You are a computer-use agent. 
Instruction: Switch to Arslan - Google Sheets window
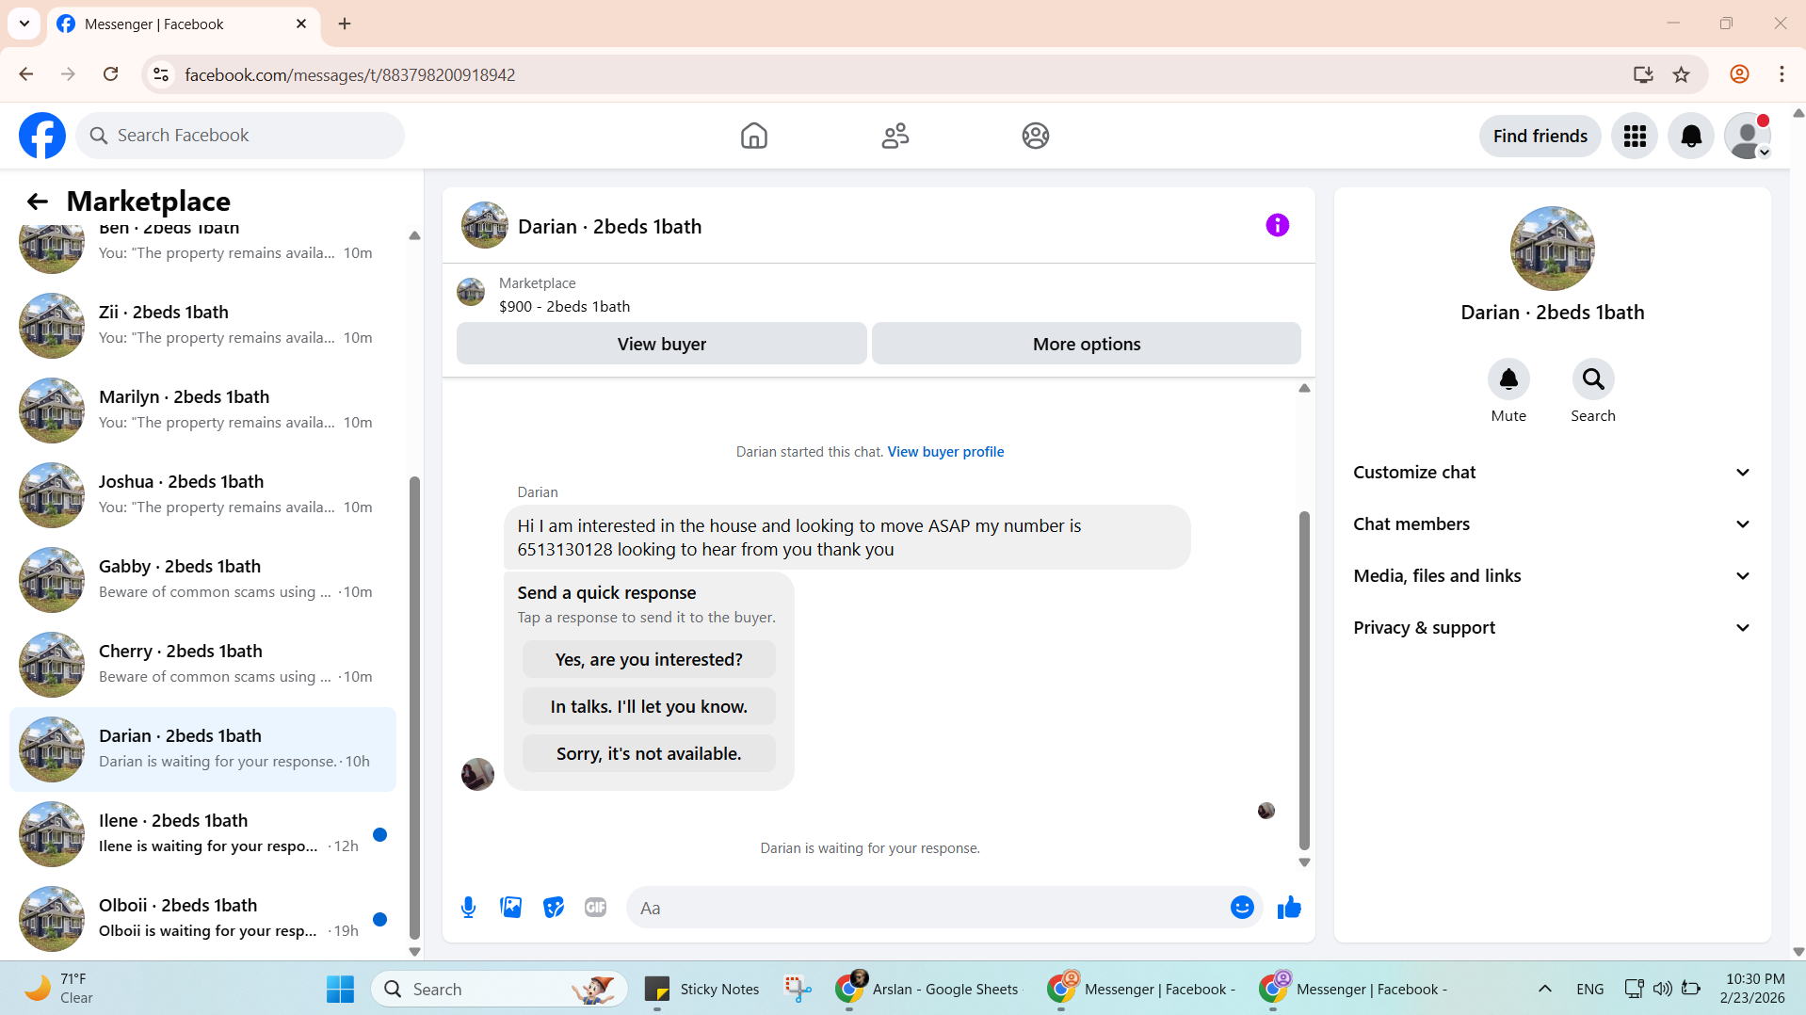pyautogui.click(x=927, y=990)
